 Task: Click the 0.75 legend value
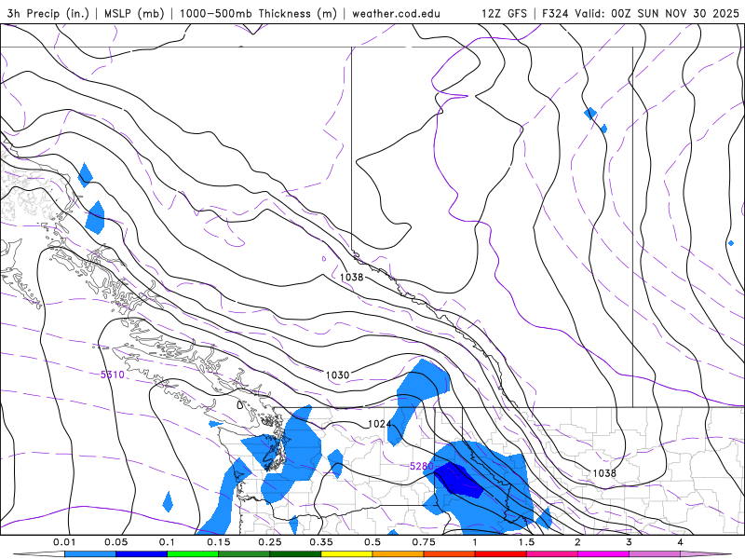click(424, 542)
